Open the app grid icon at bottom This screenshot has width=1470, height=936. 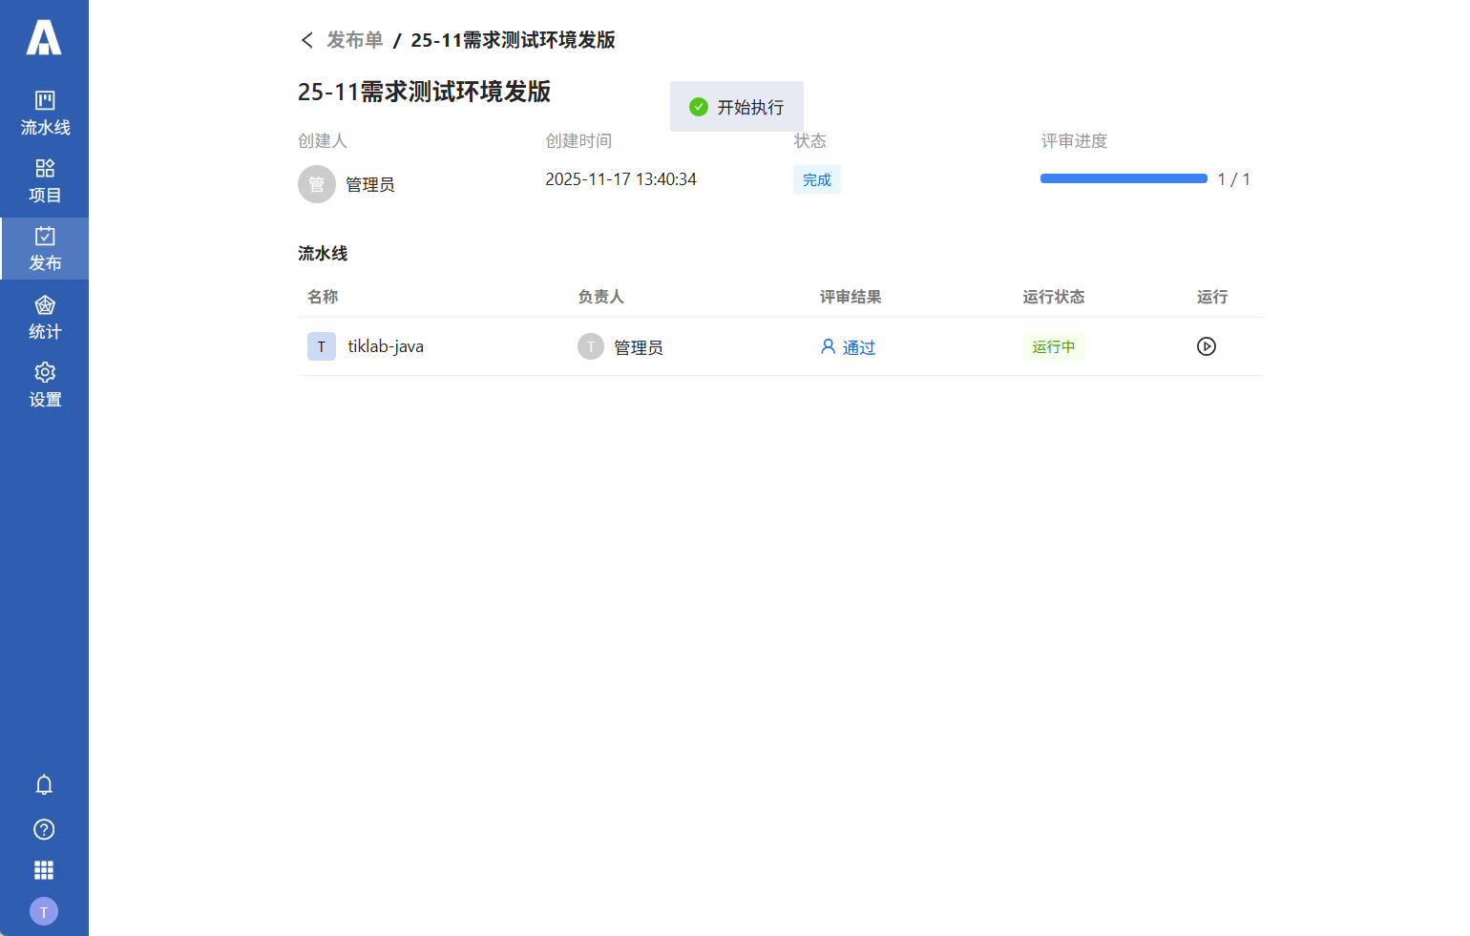tap(44, 869)
